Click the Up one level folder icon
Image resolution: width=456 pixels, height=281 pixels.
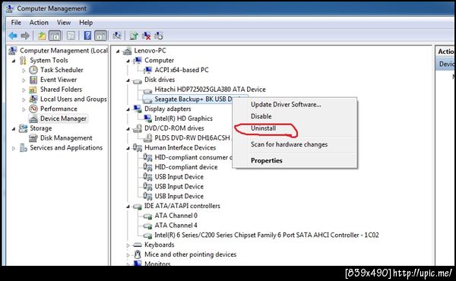point(42,36)
